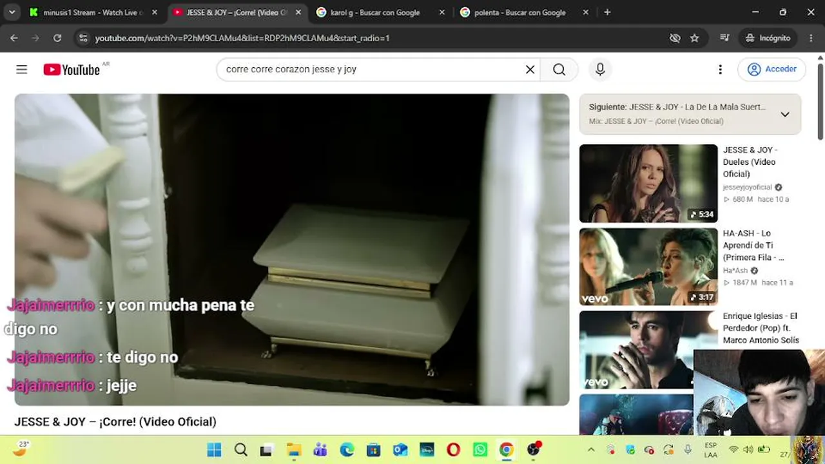The width and height of the screenshot is (825, 464).
Task: Open Windows taskbar search
Action: click(241, 450)
